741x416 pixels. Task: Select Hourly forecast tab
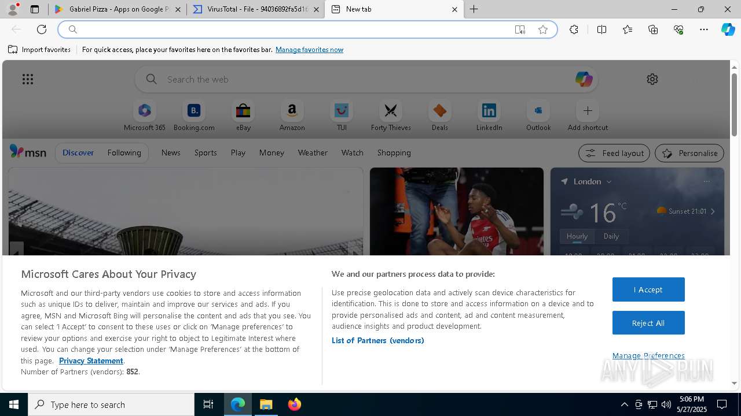coord(577,236)
